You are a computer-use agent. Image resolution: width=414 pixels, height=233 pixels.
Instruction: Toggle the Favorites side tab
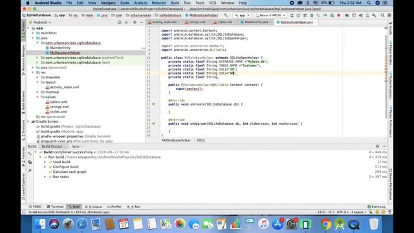[23, 157]
